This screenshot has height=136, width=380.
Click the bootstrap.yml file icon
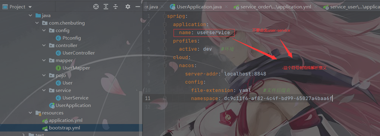click(x=45, y=128)
